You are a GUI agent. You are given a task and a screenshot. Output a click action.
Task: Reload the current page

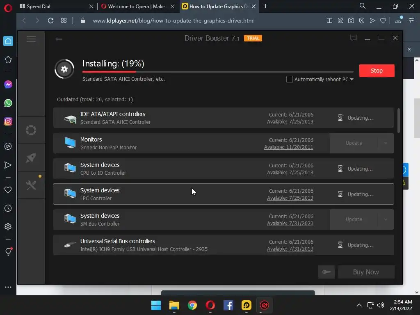(x=50, y=21)
